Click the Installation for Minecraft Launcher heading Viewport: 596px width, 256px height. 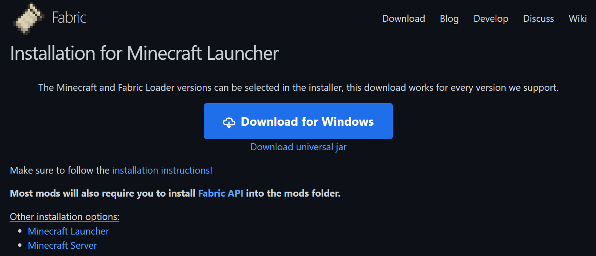(144, 53)
